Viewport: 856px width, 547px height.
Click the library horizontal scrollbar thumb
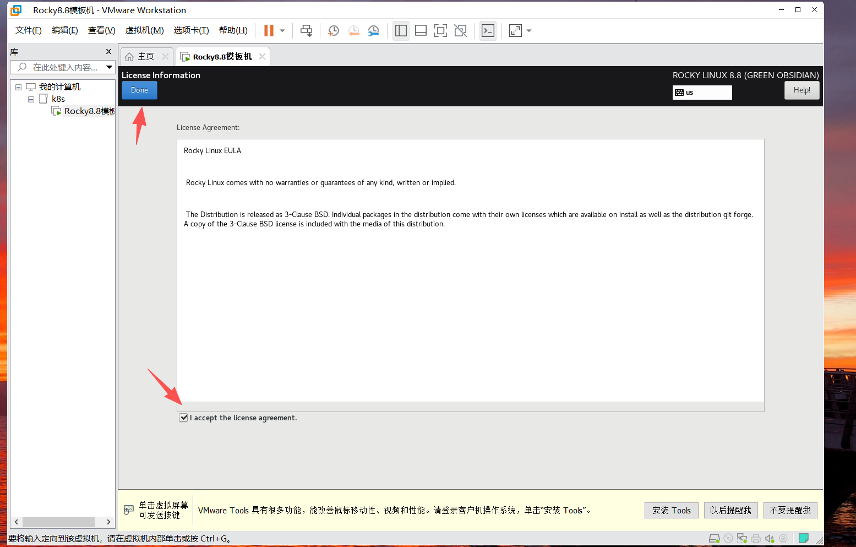click(x=58, y=522)
